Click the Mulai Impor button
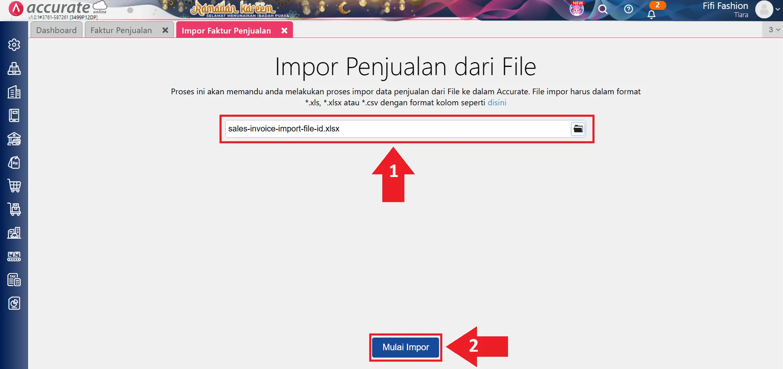The image size is (783, 369). coord(405,347)
